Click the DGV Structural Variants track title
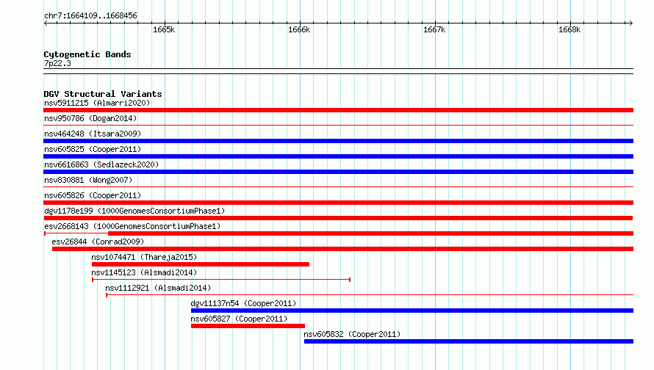The image size is (654, 370). [x=103, y=94]
